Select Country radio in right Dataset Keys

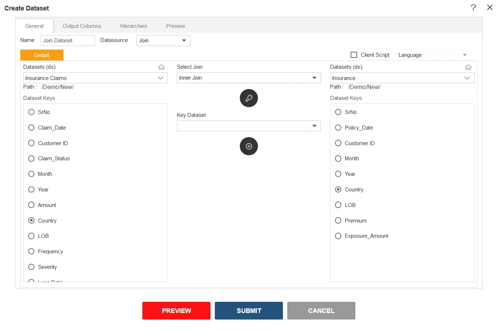point(338,190)
